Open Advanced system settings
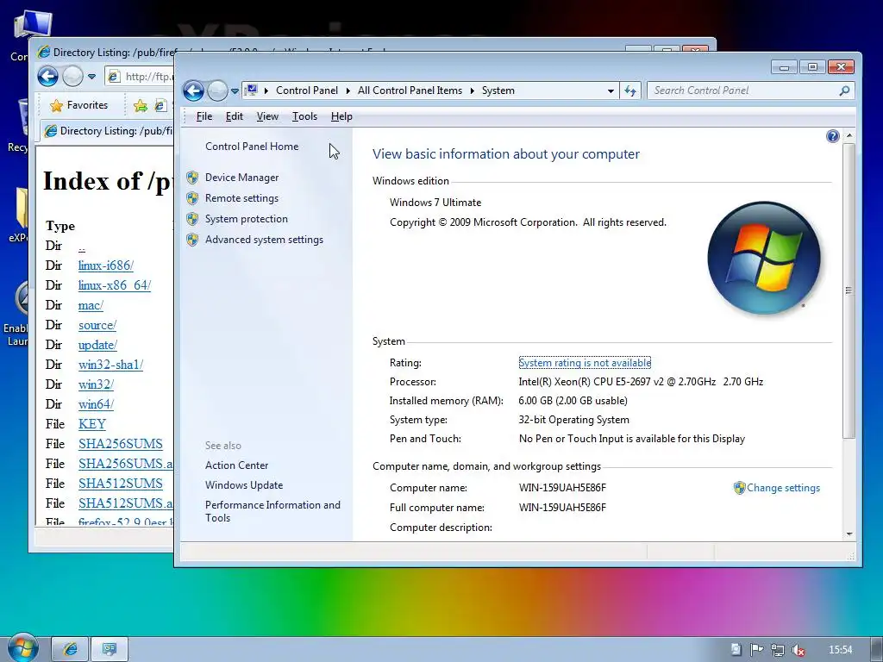This screenshot has width=883, height=662. click(264, 240)
